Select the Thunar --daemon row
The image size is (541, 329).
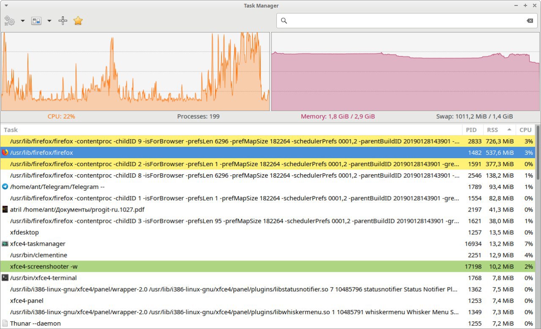pos(268,324)
